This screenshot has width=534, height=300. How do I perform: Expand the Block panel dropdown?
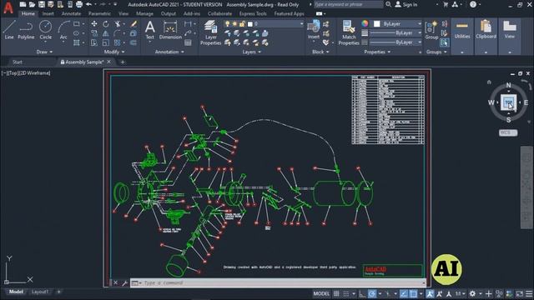(320, 52)
